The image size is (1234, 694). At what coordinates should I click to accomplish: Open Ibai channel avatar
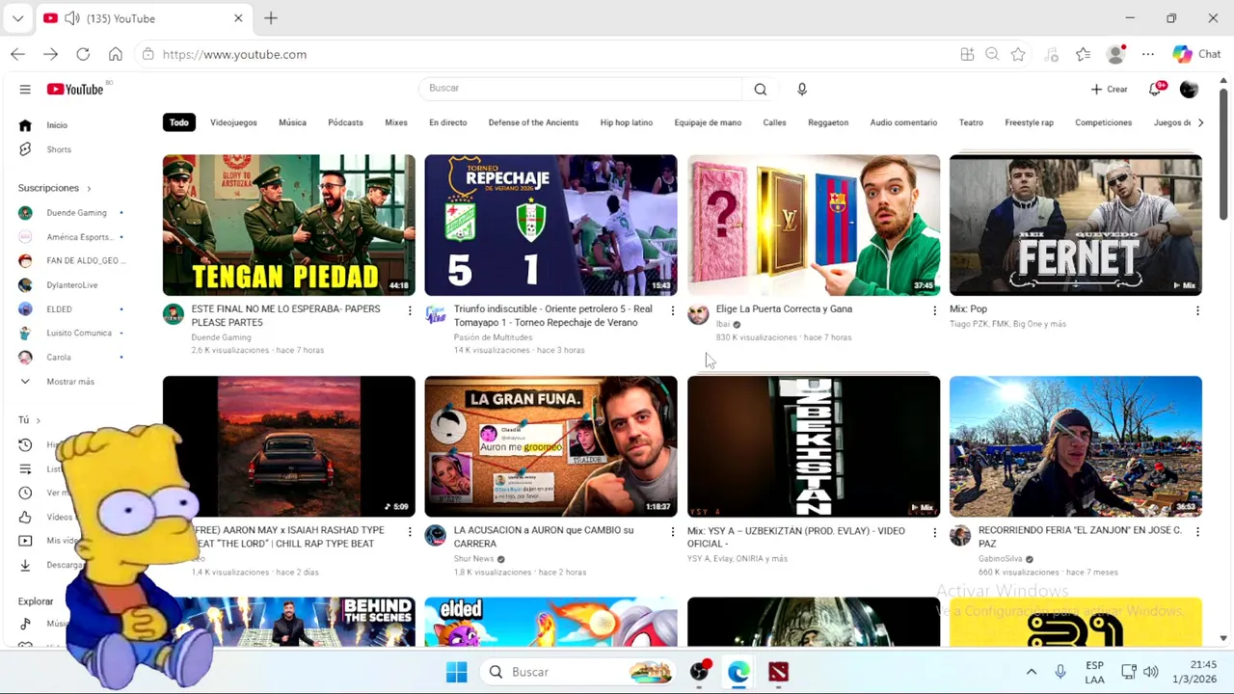click(698, 314)
